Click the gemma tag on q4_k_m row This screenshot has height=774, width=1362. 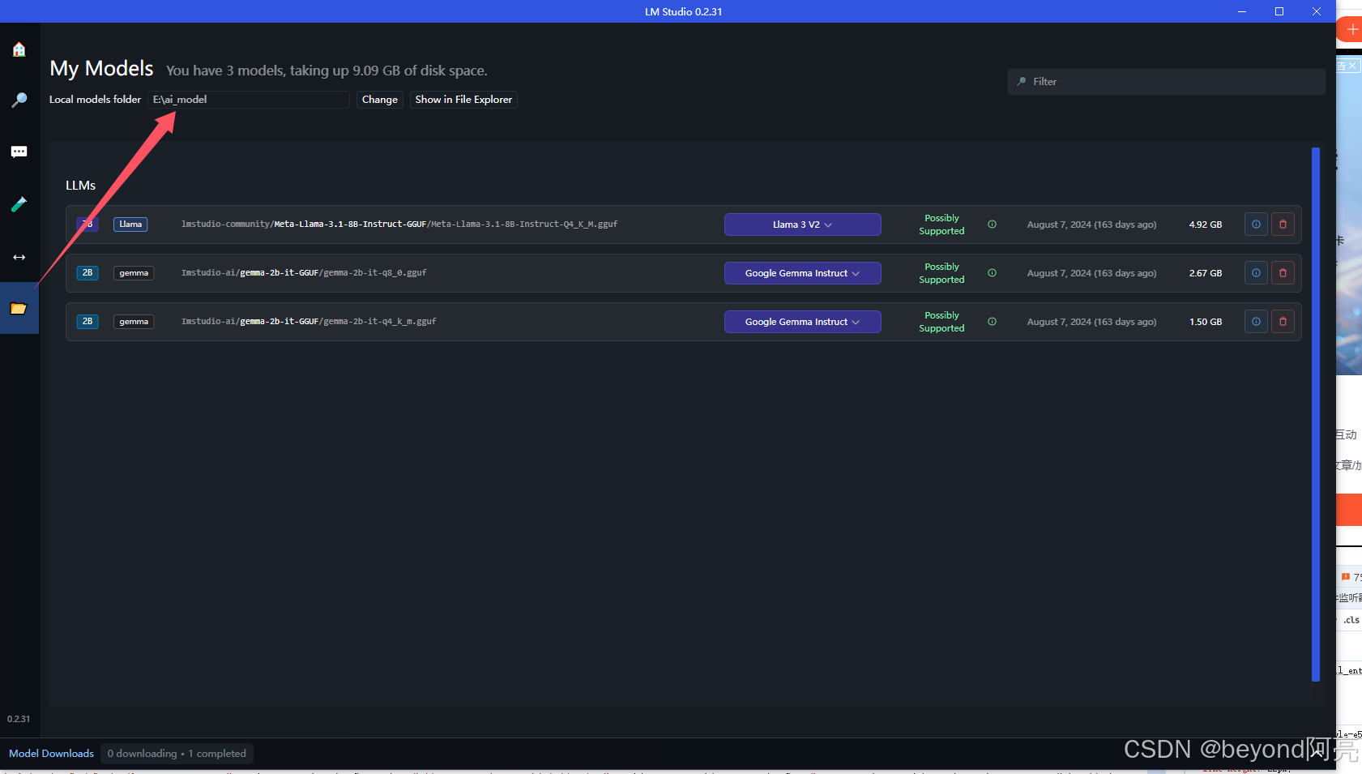(x=134, y=322)
